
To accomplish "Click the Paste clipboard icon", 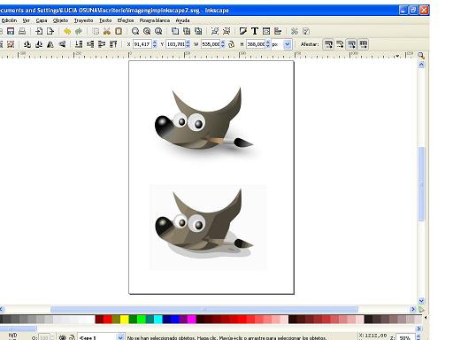I will (x=119, y=31).
